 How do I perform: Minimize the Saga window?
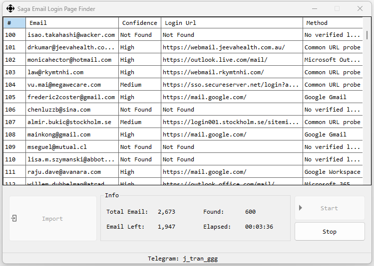tap(315, 9)
